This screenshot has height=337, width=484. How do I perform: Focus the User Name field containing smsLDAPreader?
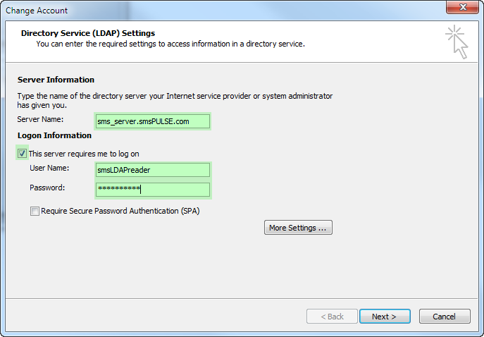coord(153,170)
